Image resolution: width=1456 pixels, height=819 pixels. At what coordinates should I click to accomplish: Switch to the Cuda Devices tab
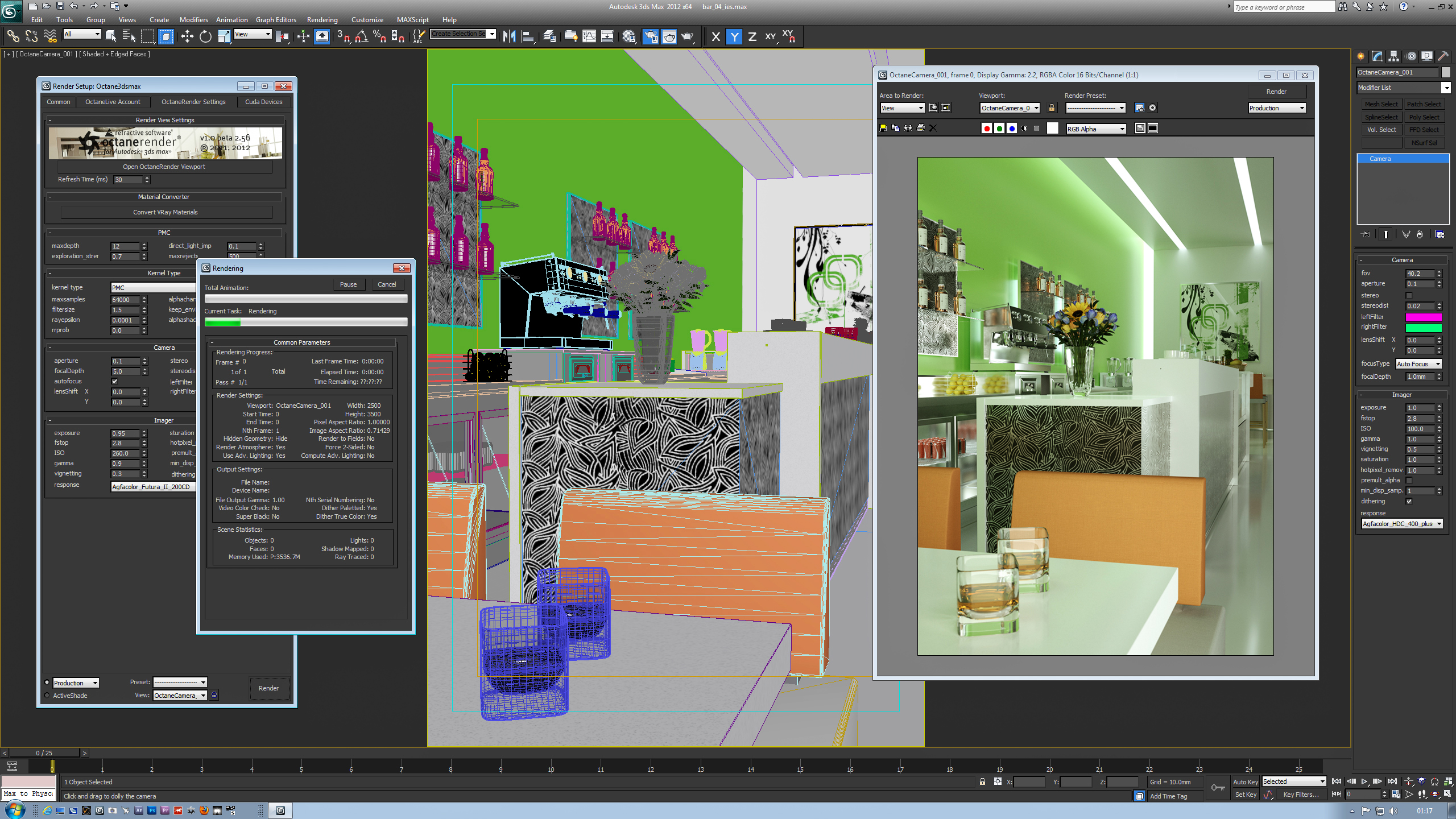point(263,102)
